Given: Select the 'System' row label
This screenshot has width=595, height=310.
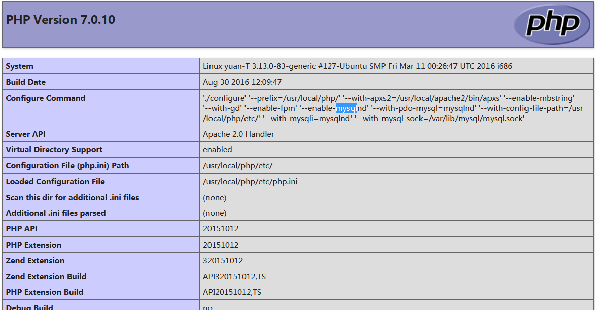Looking at the screenshot, I should point(19,66).
